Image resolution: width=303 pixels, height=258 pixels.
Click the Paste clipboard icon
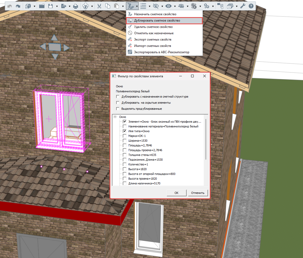click(x=116, y=6)
